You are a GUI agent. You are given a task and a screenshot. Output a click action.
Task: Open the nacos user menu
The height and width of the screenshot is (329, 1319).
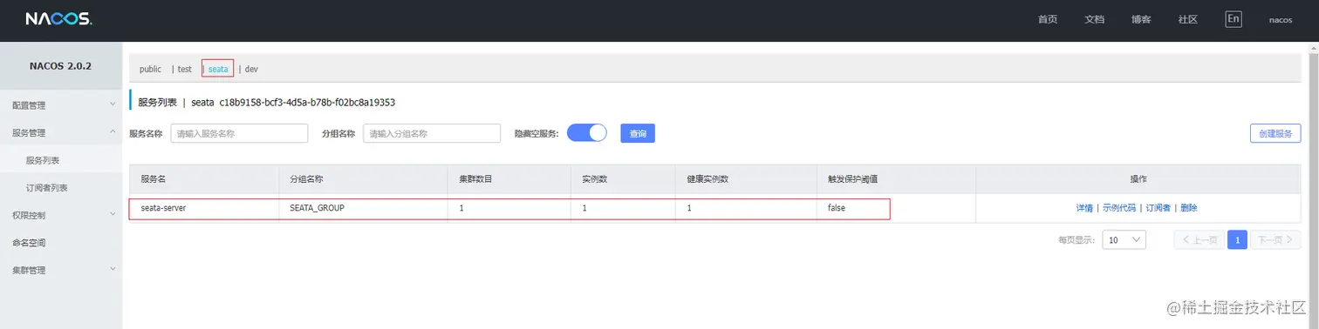pos(1280,19)
